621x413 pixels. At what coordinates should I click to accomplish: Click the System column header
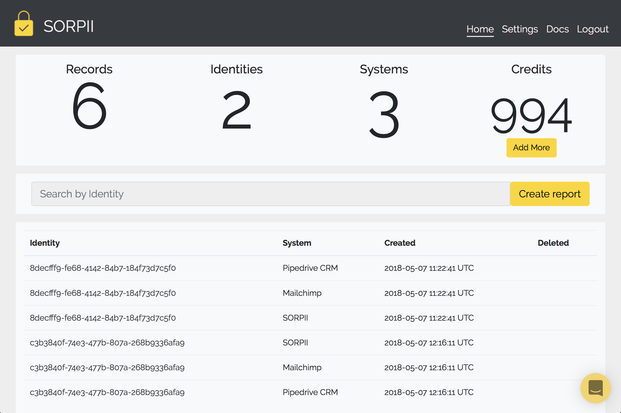297,243
